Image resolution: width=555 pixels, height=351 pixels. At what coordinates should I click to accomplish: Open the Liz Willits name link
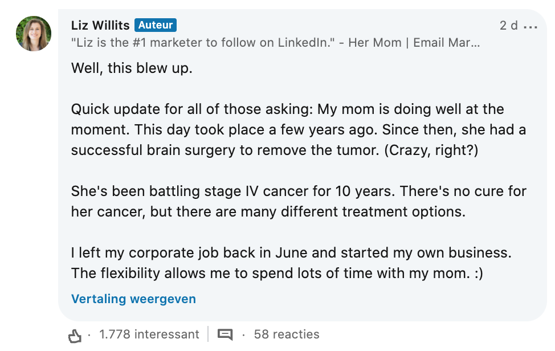[x=100, y=25]
